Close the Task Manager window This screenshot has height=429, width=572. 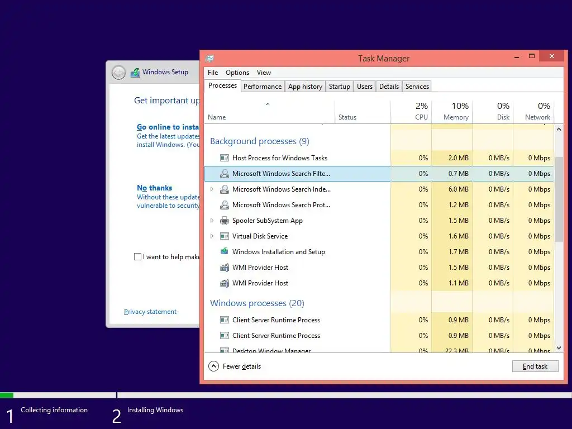(x=551, y=56)
